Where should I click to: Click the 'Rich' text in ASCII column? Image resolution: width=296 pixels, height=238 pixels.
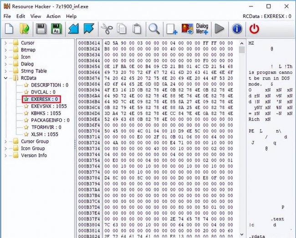pyautogui.click(x=254, y=119)
